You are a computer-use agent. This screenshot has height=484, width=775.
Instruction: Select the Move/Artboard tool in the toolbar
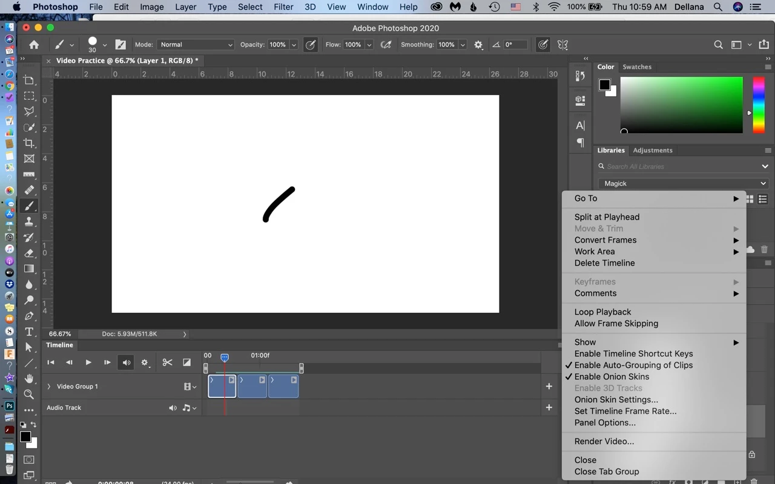click(x=29, y=80)
